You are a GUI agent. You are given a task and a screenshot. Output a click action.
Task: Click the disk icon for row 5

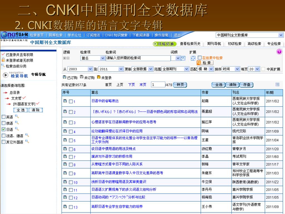click(65, 140)
